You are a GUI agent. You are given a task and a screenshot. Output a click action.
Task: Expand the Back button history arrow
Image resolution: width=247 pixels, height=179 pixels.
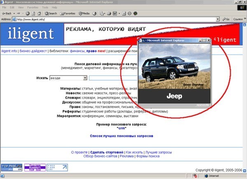tap(14, 14)
